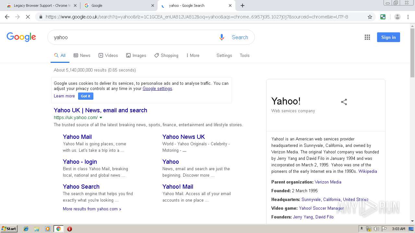The width and height of the screenshot is (415, 233).
Task: Expand the More search categories menu
Action: coord(193,55)
